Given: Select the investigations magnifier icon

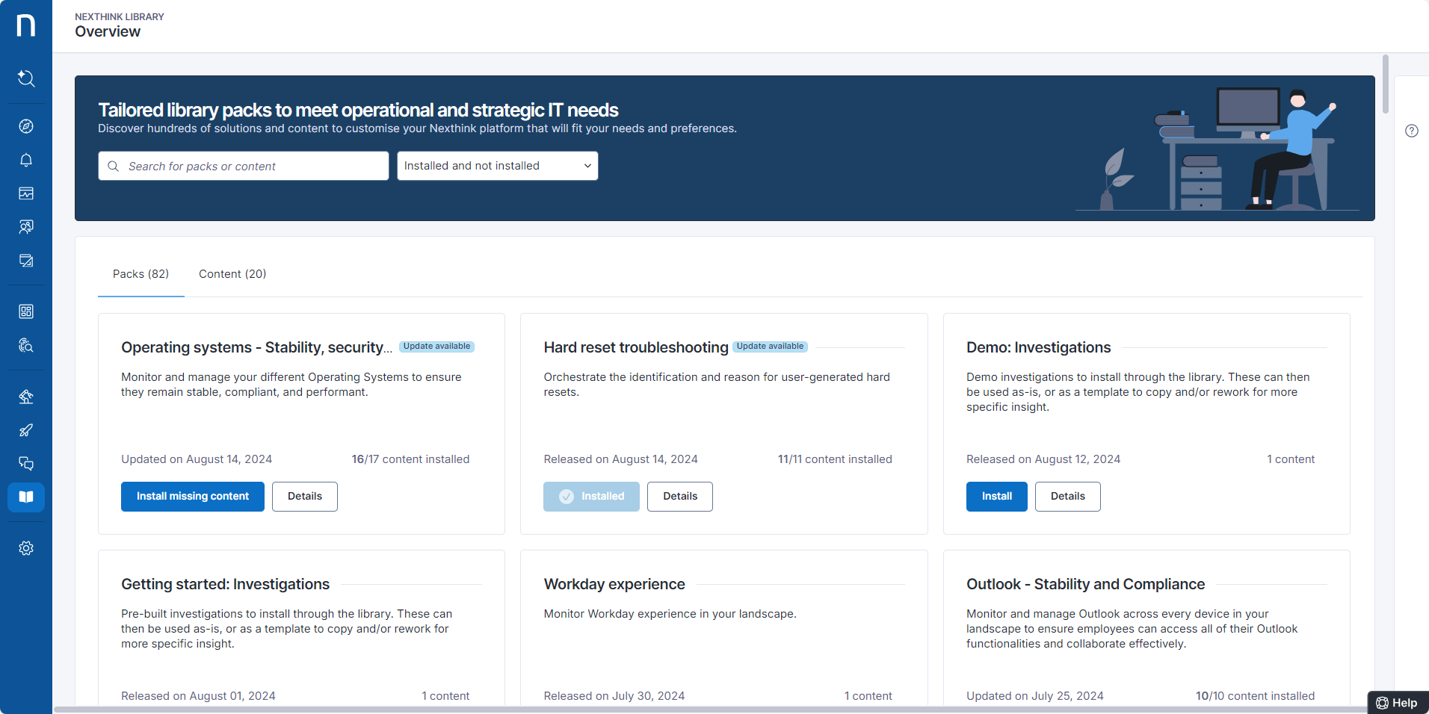Looking at the screenshot, I should tap(26, 345).
